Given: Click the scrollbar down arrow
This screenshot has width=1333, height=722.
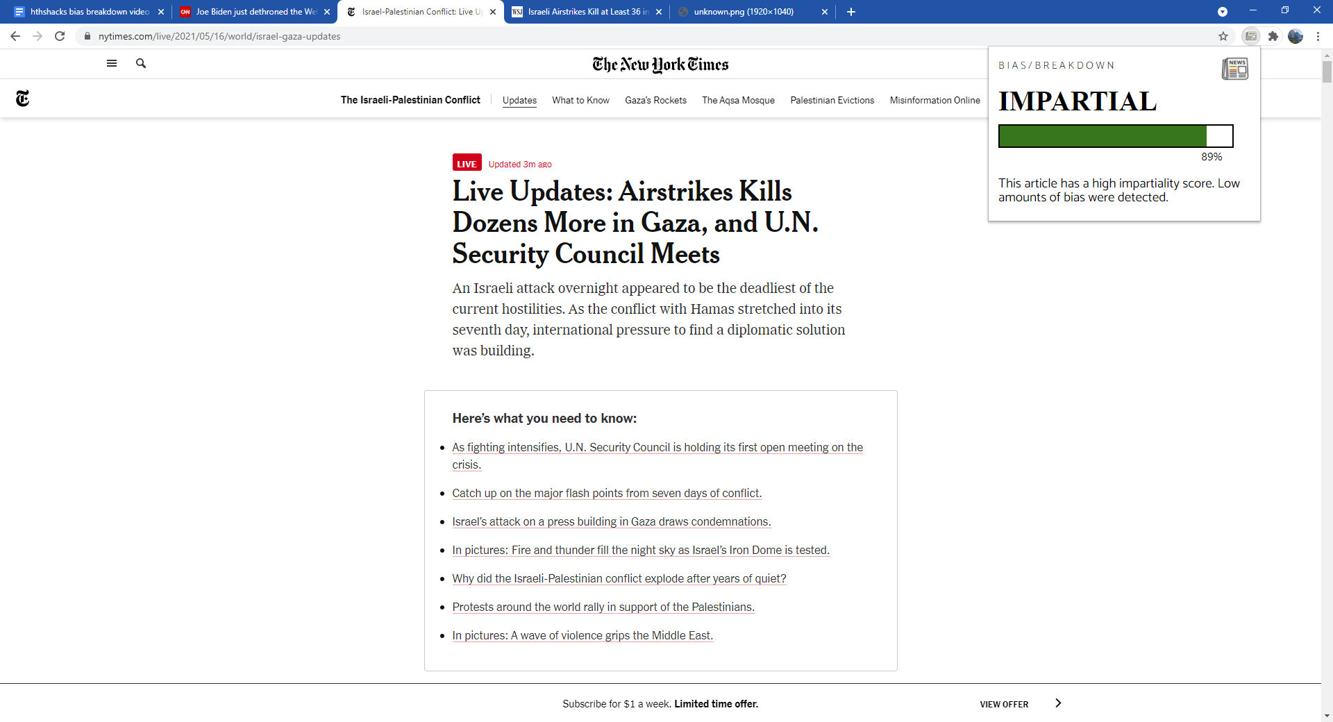Looking at the screenshot, I should [x=1327, y=716].
